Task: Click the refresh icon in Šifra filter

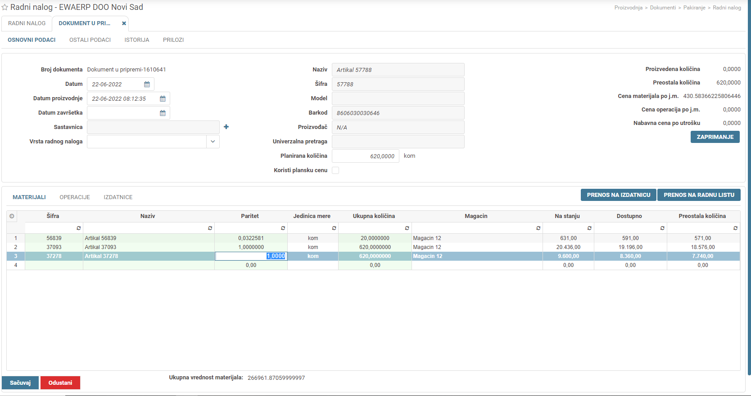Action: [x=78, y=228]
